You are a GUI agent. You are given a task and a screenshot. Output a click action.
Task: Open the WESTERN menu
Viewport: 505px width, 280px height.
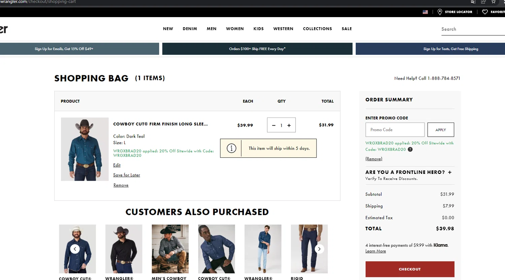pyautogui.click(x=283, y=29)
